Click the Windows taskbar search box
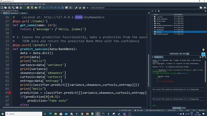This screenshot has height=116, width=207. pos(24,114)
